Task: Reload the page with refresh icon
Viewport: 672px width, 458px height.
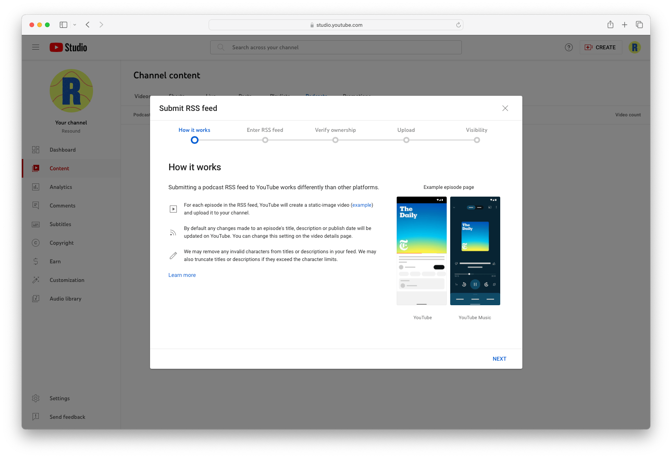Action: click(x=458, y=25)
